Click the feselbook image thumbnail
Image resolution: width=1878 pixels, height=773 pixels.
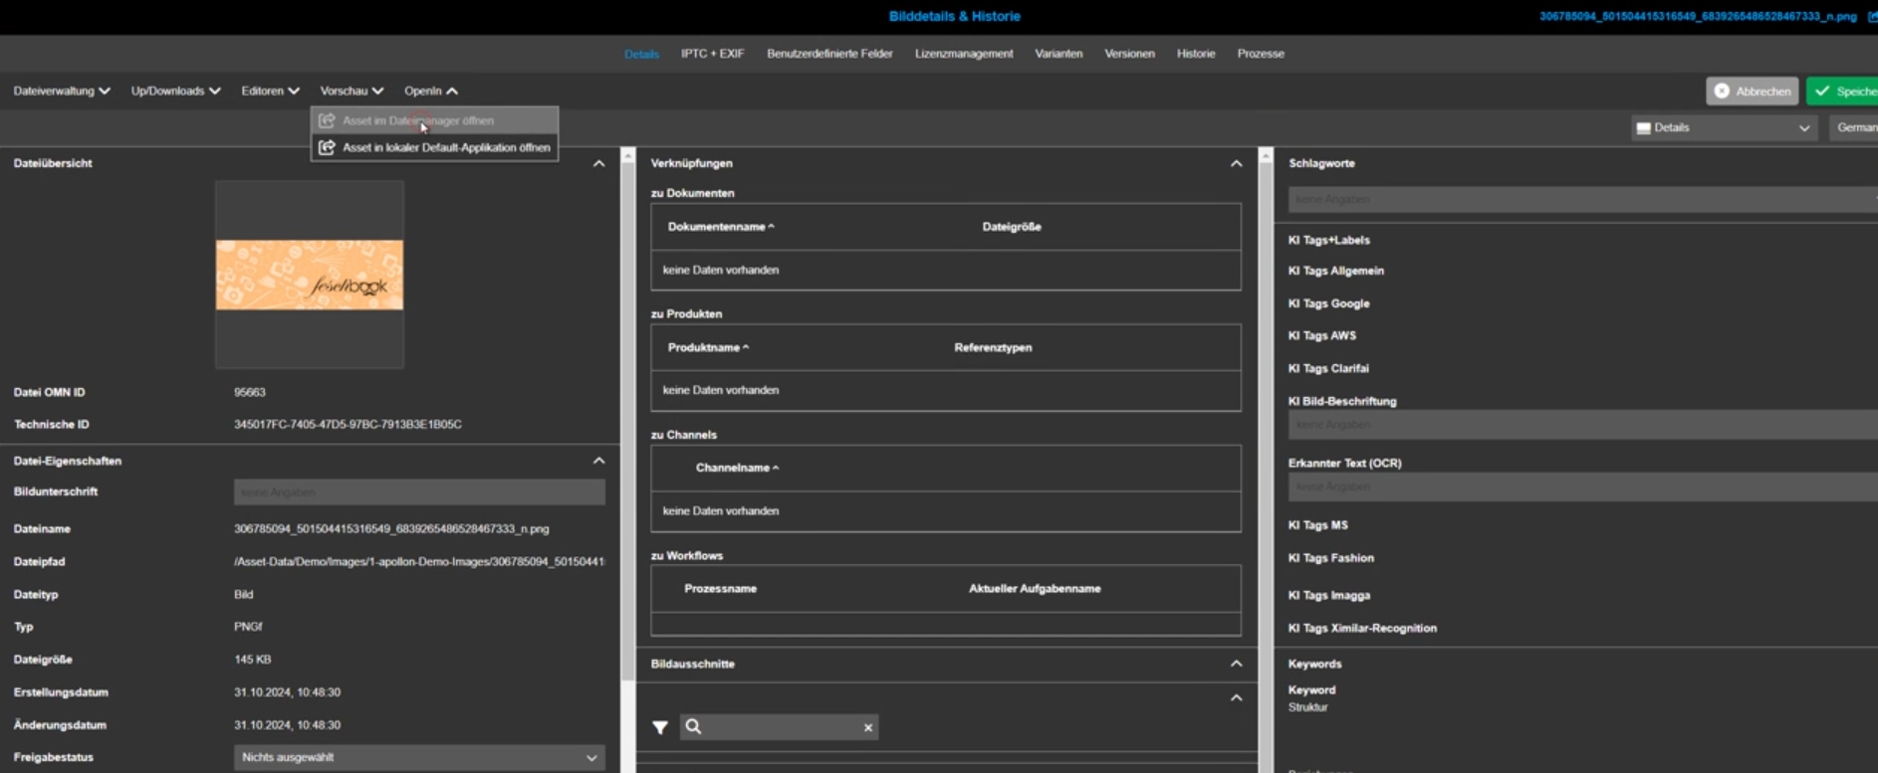point(310,275)
